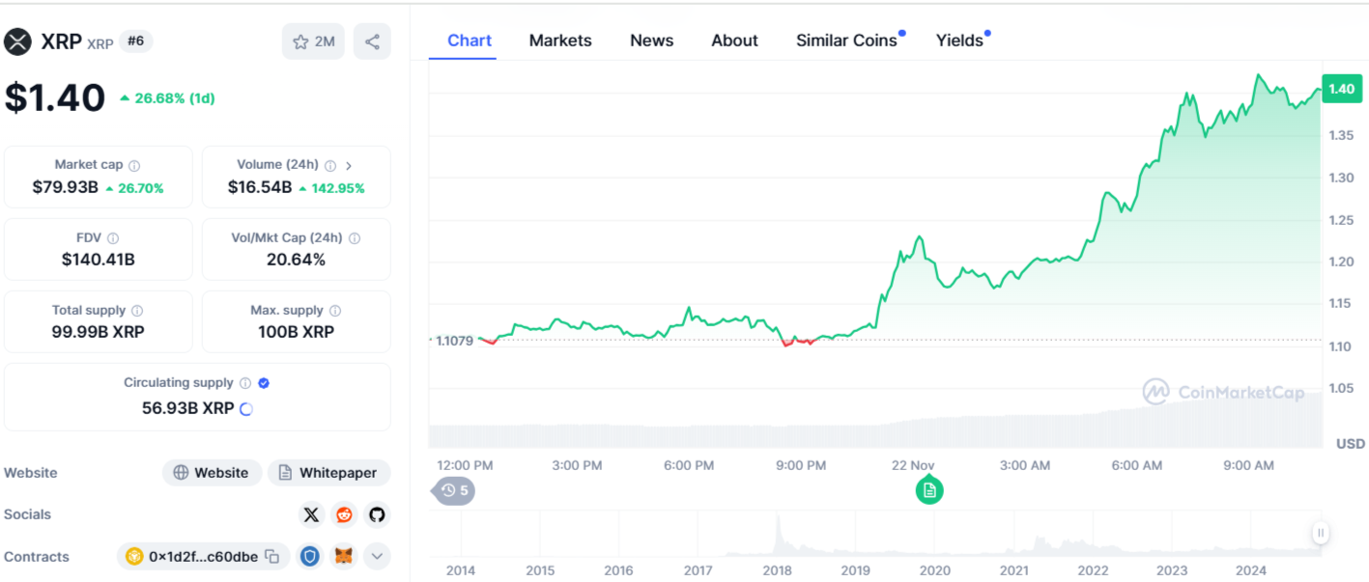This screenshot has width=1369, height=582.
Task: Click the Circulating supply info icon
Action: [x=245, y=383]
